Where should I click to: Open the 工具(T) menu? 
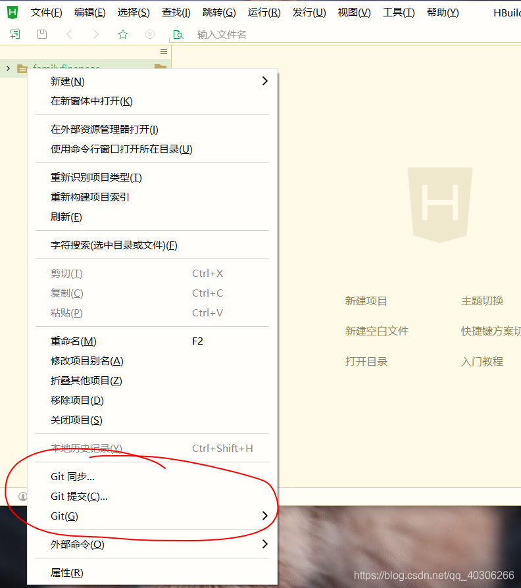tap(399, 12)
